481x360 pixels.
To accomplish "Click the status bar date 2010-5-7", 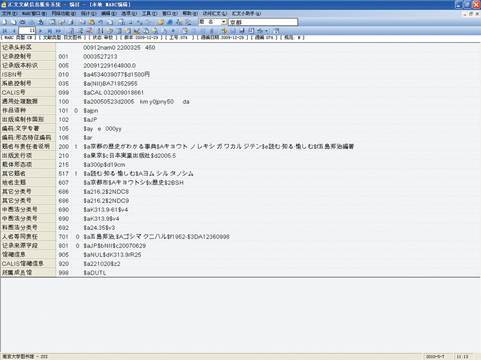I will click(x=435, y=356).
